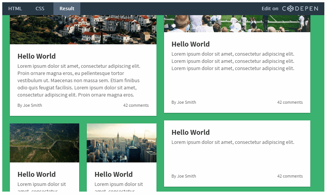The image size is (327, 195).
Task: Click Hello World title under the skyline photo
Action: click(114, 175)
